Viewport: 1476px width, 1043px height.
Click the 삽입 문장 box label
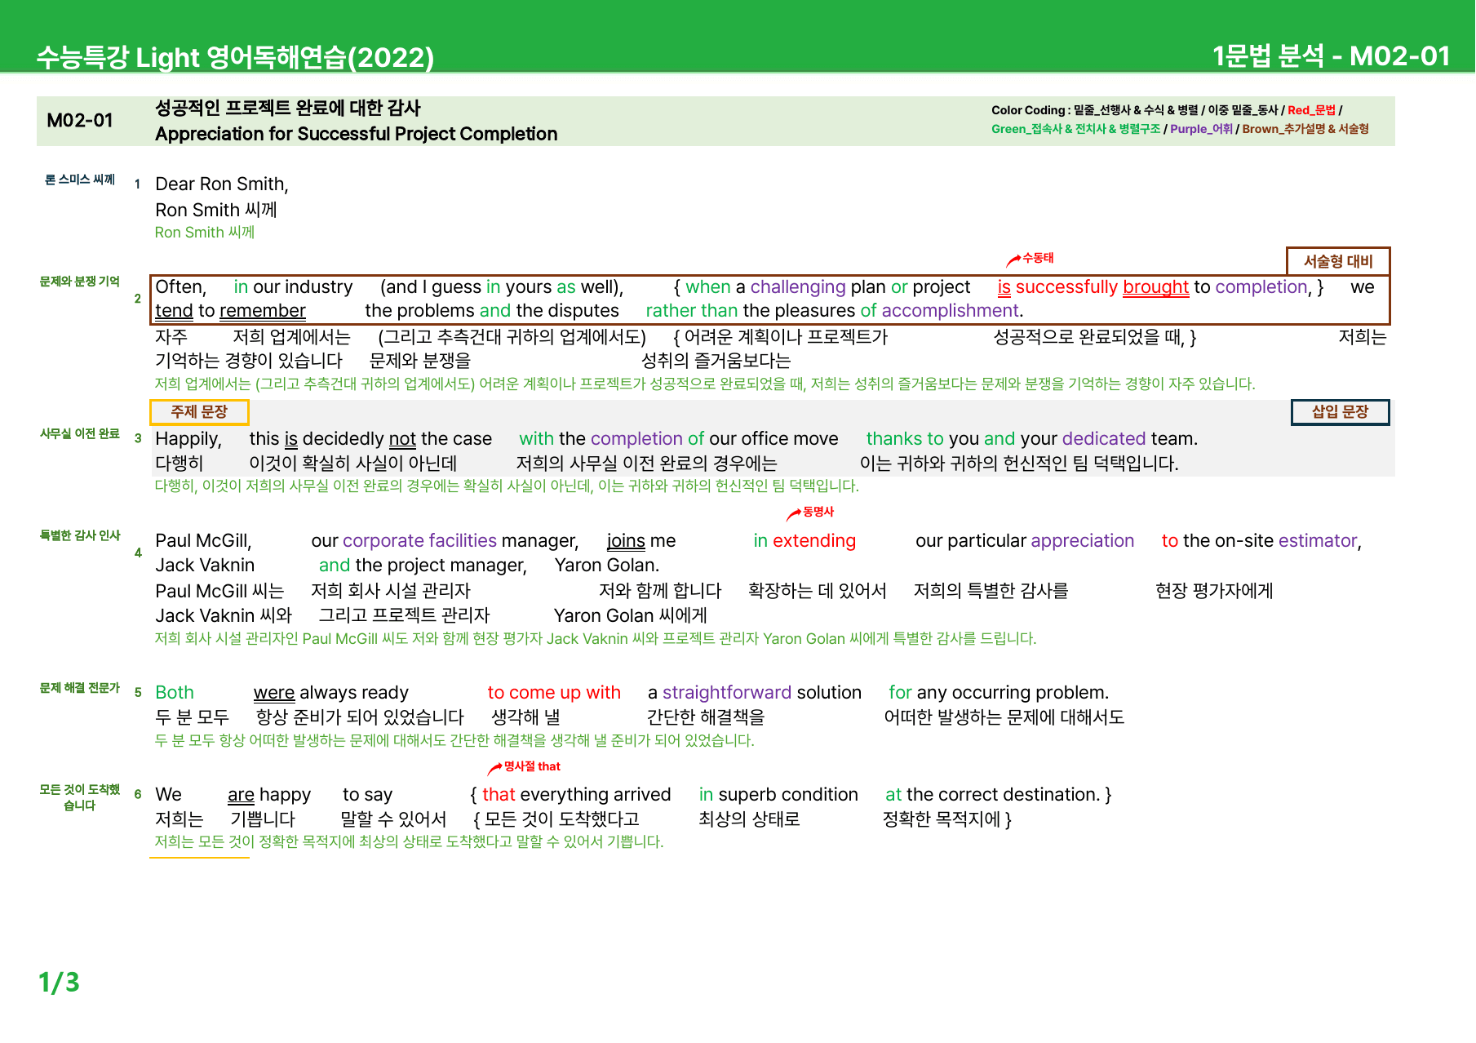(1340, 412)
